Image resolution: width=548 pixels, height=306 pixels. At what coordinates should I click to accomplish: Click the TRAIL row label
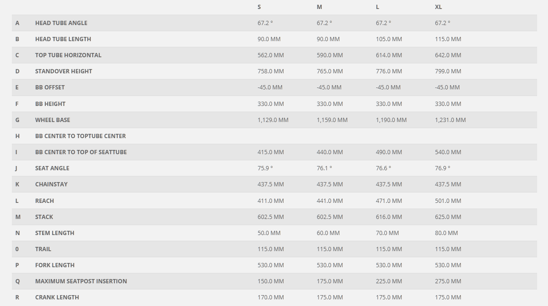click(x=43, y=249)
